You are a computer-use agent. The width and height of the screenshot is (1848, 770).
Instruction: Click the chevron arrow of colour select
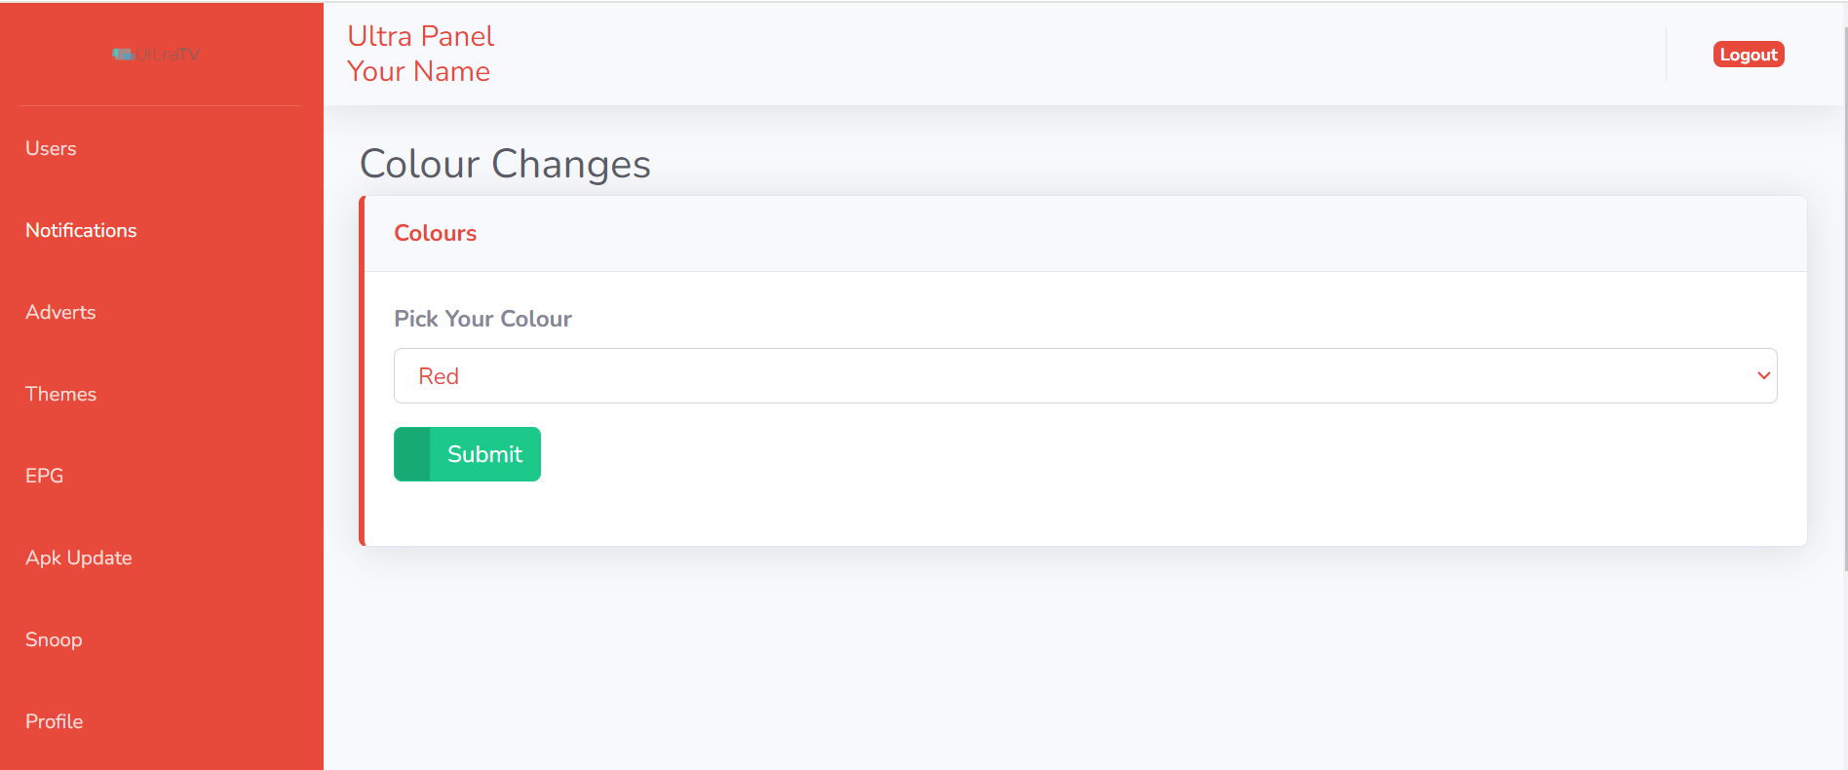pyautogui.click(x=1763, y=376)
